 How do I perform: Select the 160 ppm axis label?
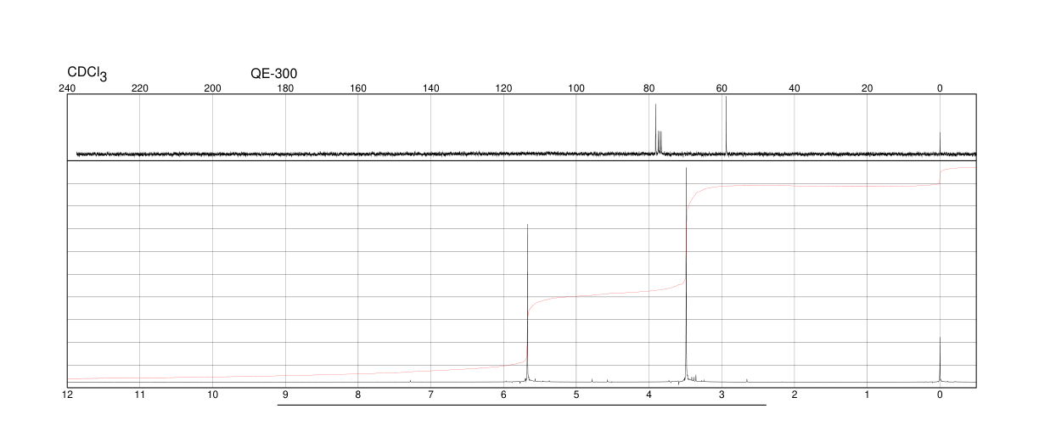point(358,88)
